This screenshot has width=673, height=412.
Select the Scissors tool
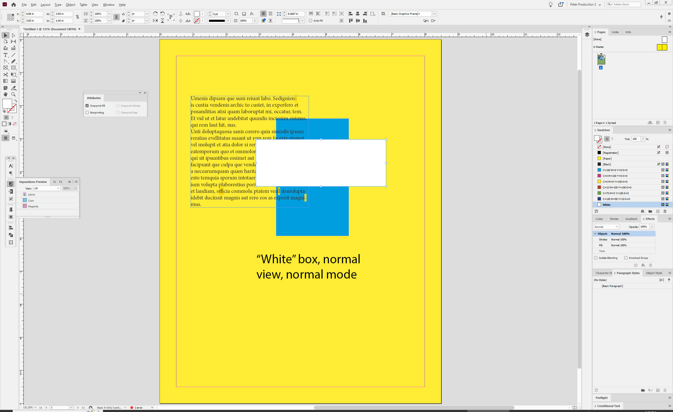[6, 75]
